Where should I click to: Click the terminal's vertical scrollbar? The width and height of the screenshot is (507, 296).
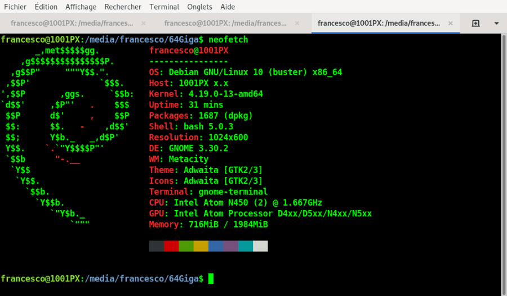(x=504, y=163)
